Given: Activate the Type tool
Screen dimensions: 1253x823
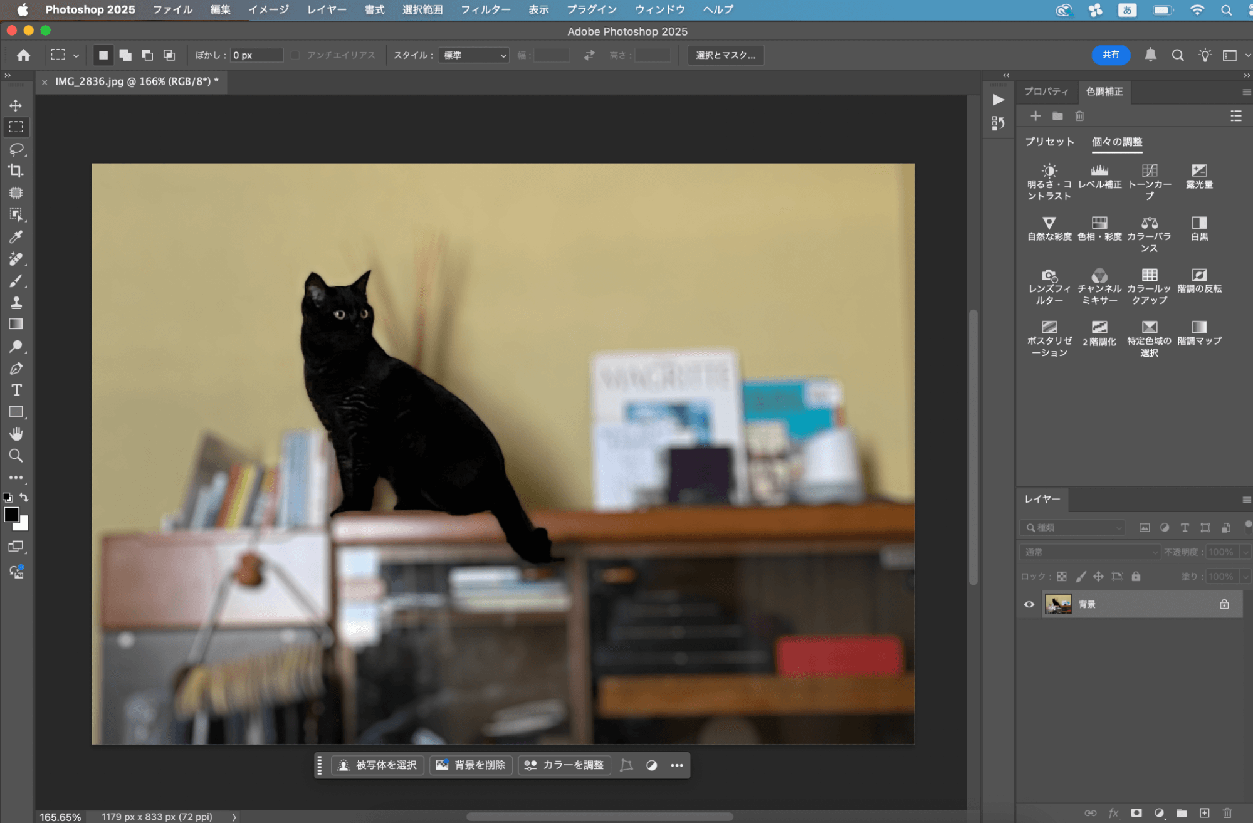Looking at the screenshot, I should tap(16, 391).
